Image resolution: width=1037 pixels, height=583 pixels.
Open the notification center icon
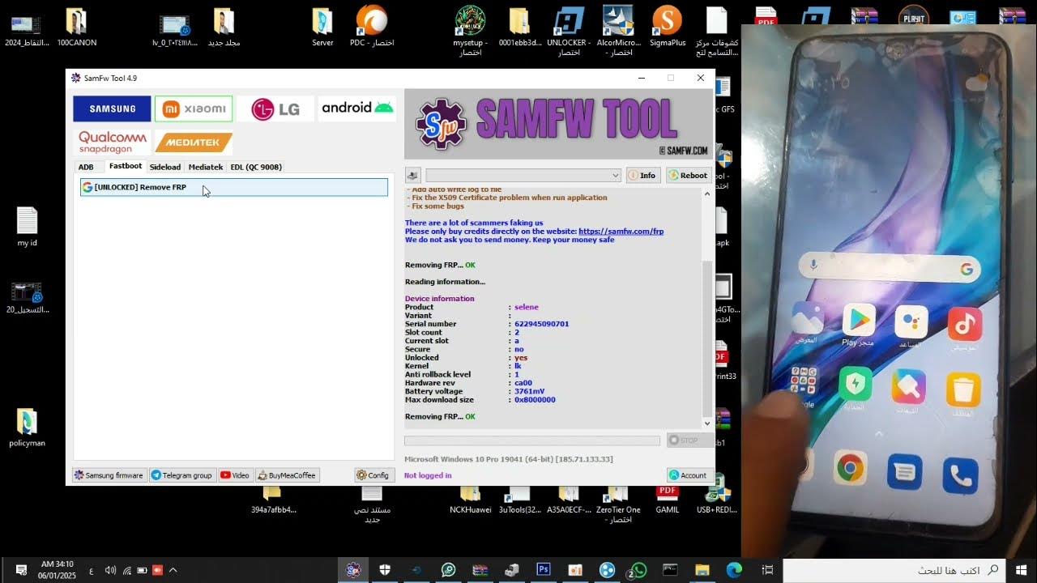pos(21,570)
